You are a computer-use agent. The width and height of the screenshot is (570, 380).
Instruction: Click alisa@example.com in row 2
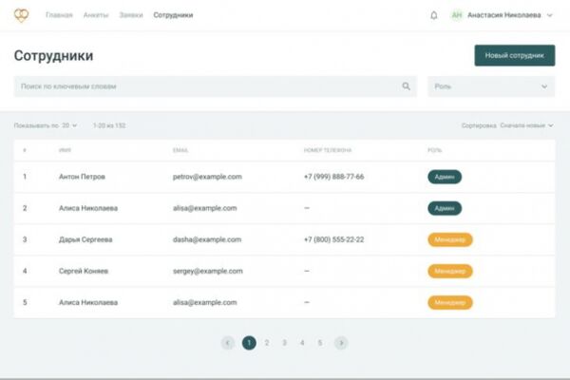(204, 208)
